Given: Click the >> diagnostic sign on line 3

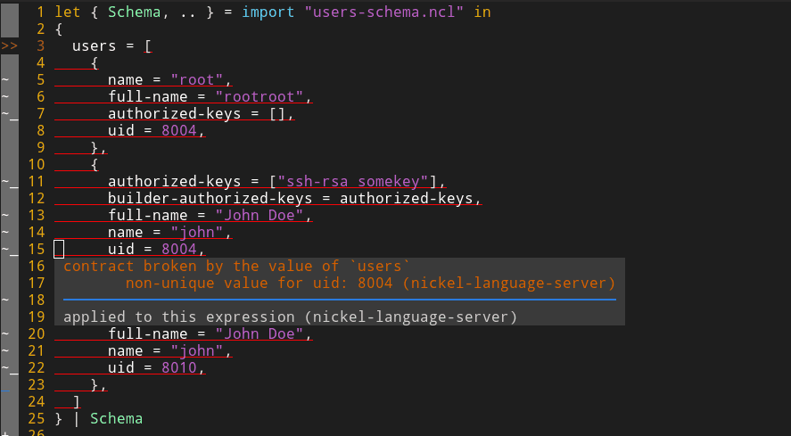Looking at the screenshot, I should coord(9,45).
